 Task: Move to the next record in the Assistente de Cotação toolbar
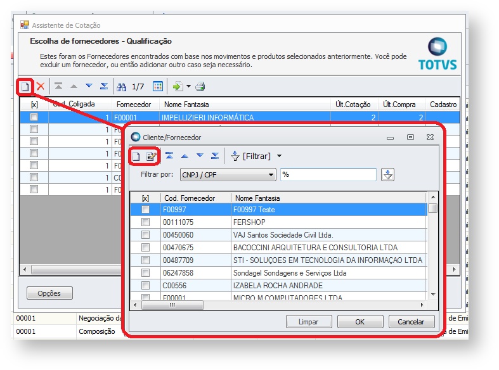tap(89, 86)
